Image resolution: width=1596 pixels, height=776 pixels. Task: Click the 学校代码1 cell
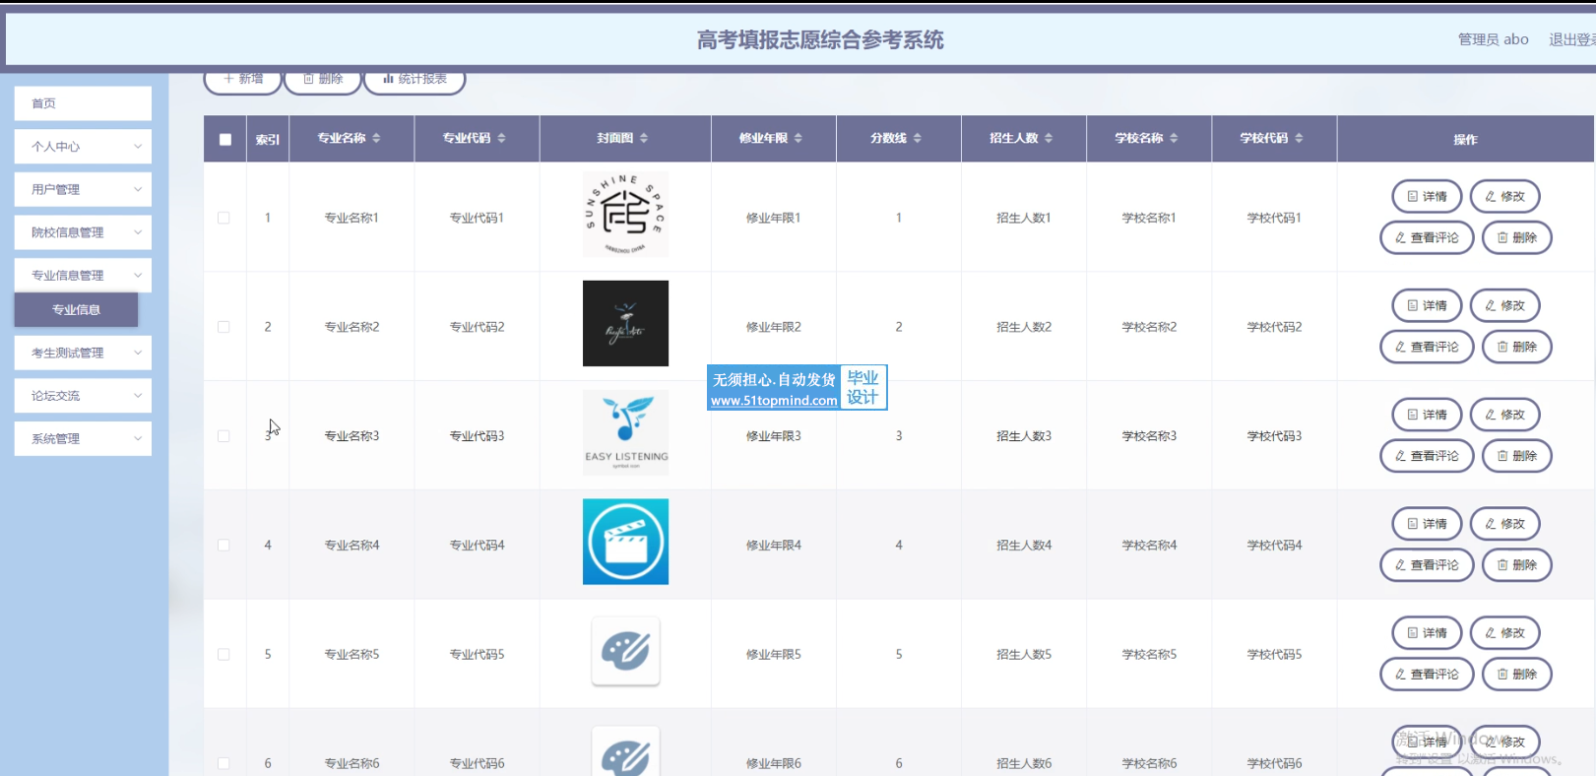coord(1274,218)
